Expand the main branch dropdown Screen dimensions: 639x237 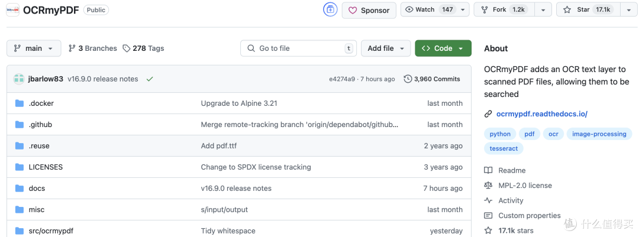[x=34, y=48]
